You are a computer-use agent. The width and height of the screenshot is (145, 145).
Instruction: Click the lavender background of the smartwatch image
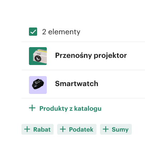pos(31,91)
